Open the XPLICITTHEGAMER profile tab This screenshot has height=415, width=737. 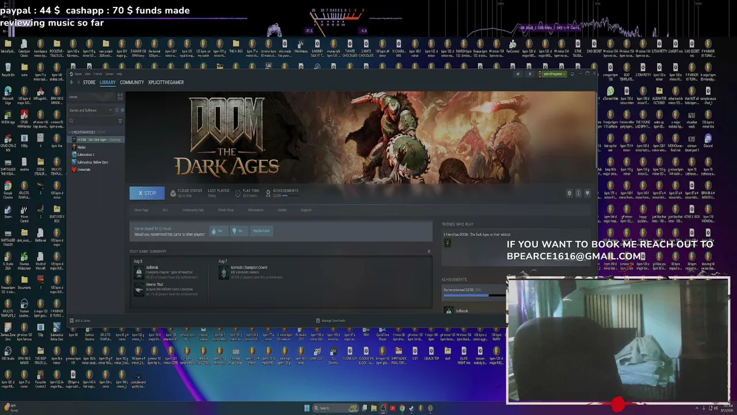(x=166, y=82)
